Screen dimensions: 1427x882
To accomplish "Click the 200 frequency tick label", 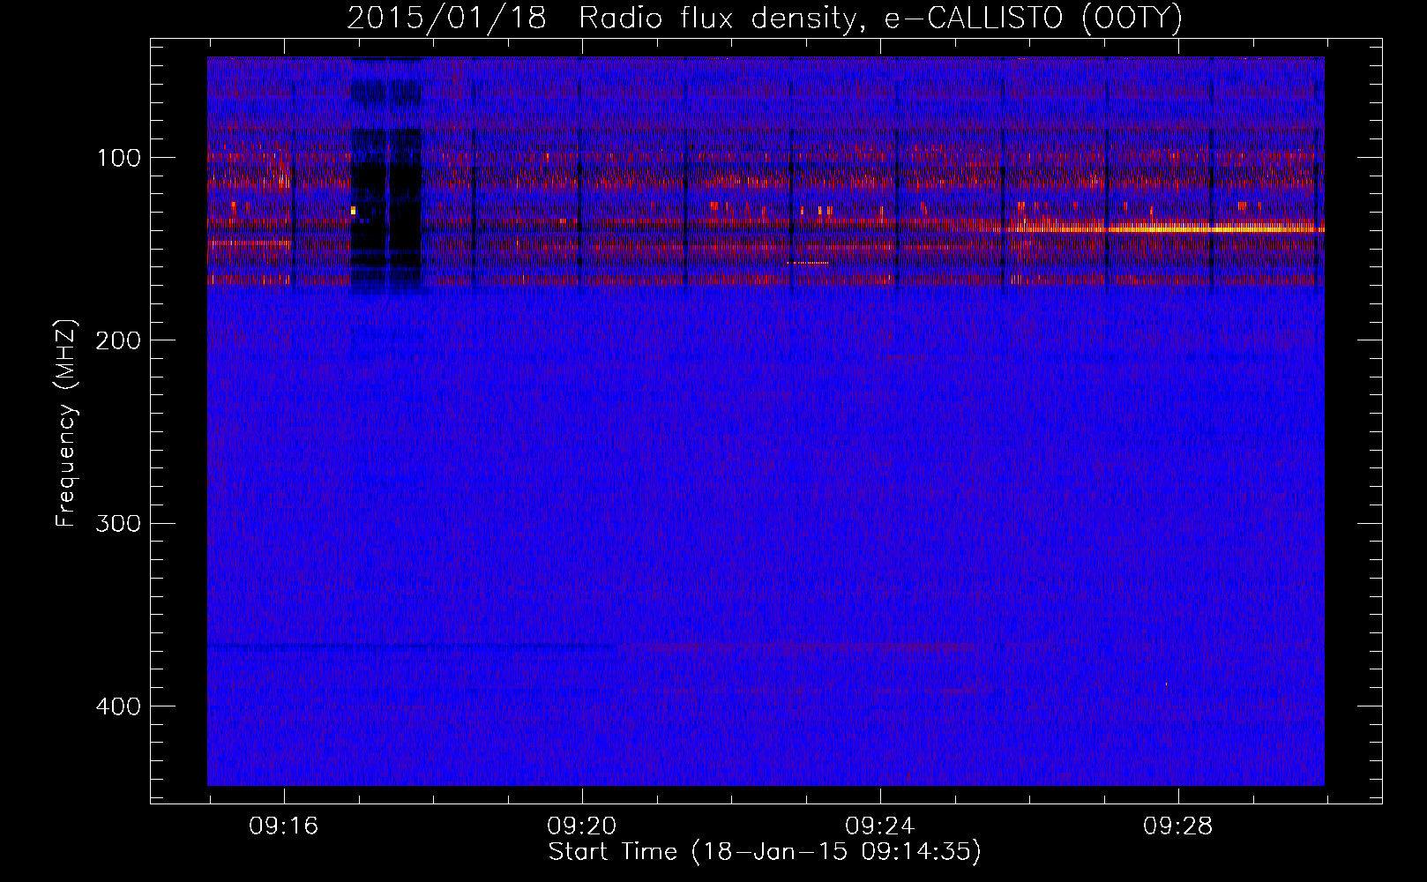I will (x=118, y=340).
